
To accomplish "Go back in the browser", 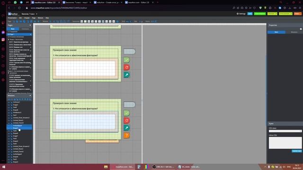I will click(x=9, y=8).
